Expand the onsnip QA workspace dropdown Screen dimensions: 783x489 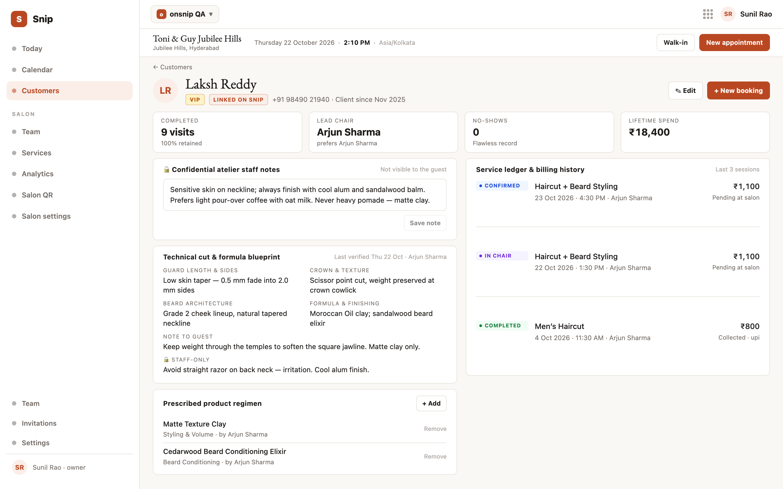pyautogui.click(x=185, y=14)
